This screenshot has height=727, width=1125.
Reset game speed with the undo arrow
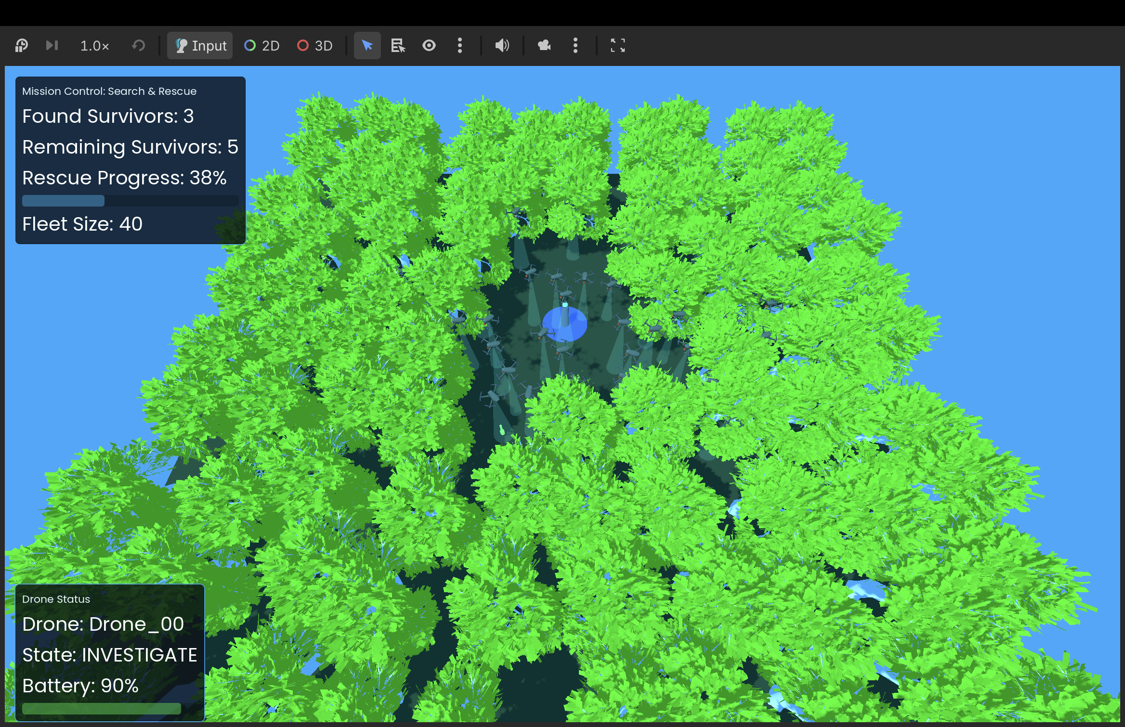coord(138,46)
